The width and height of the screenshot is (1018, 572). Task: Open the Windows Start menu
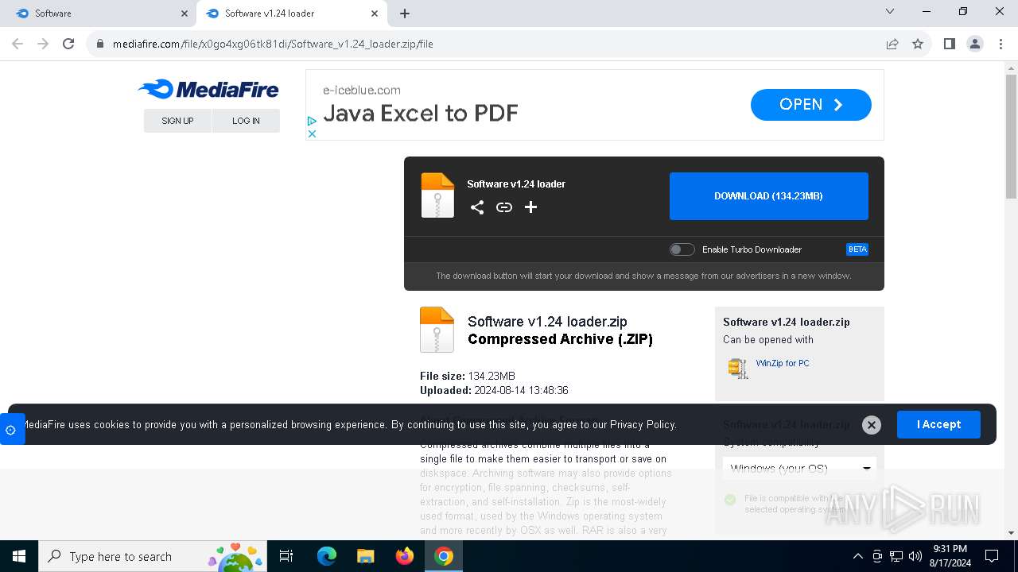point(19,556)
